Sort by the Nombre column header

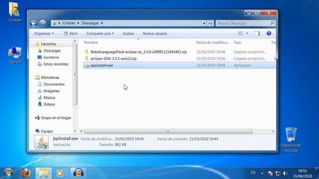click(91, 42)
